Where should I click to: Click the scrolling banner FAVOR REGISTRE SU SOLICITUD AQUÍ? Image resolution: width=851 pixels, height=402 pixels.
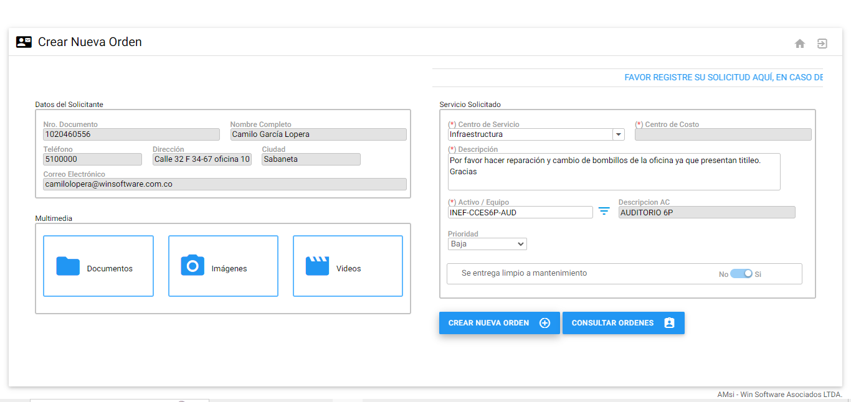(723, 78)
